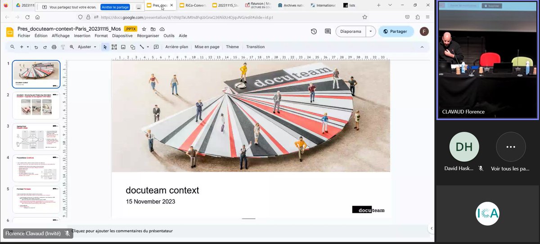Click the Partager share button
The height and width of the screenshot is (244, 540).
(x=396, y=32)
